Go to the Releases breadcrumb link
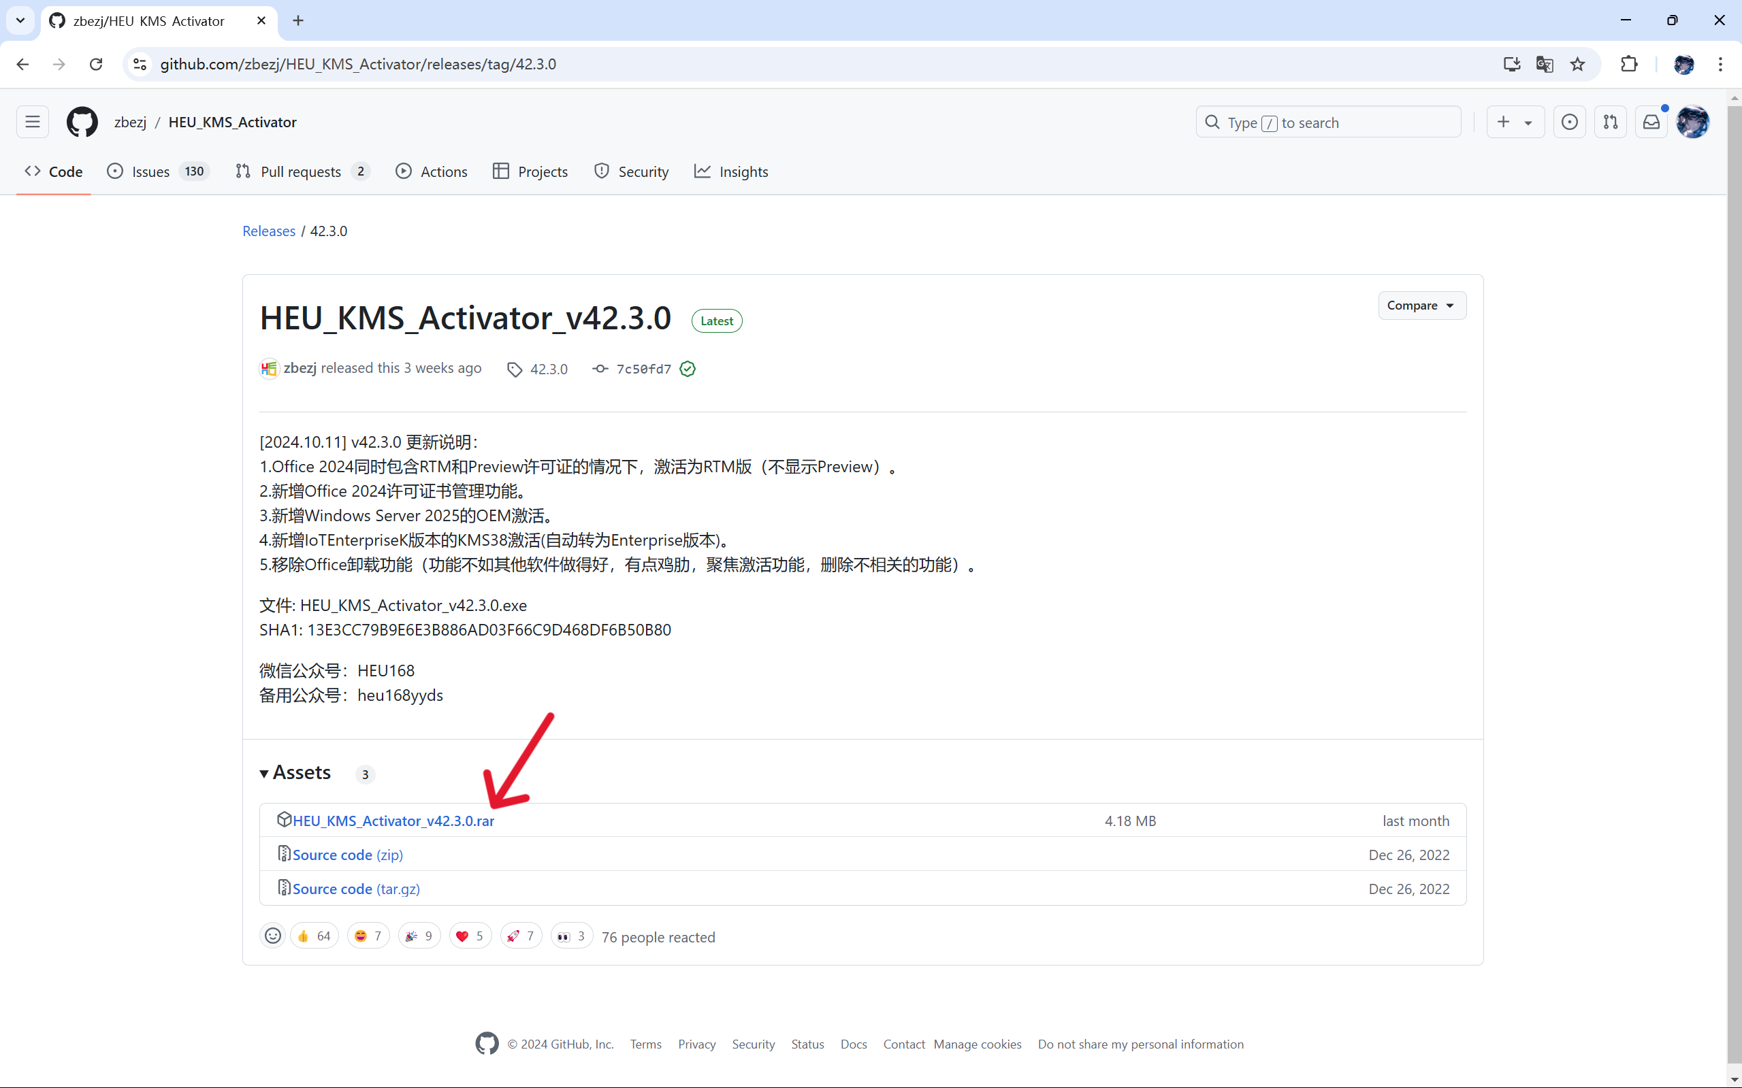 268,231
